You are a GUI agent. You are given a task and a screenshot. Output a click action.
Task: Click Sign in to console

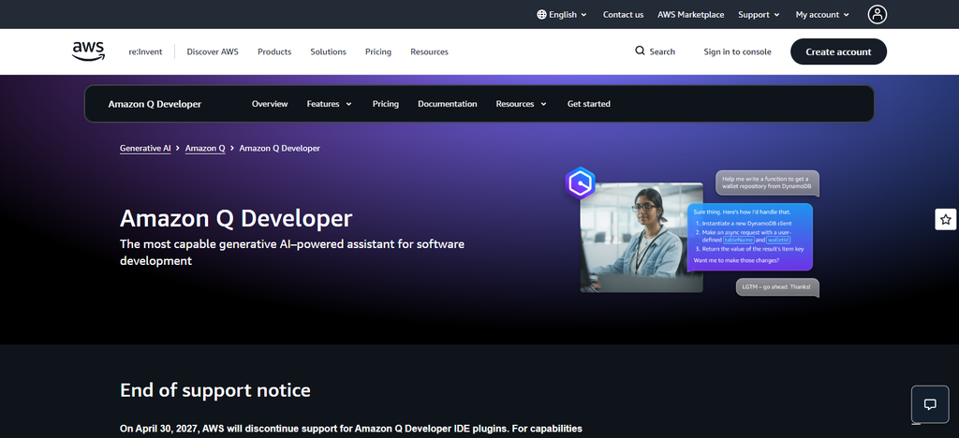737,51
